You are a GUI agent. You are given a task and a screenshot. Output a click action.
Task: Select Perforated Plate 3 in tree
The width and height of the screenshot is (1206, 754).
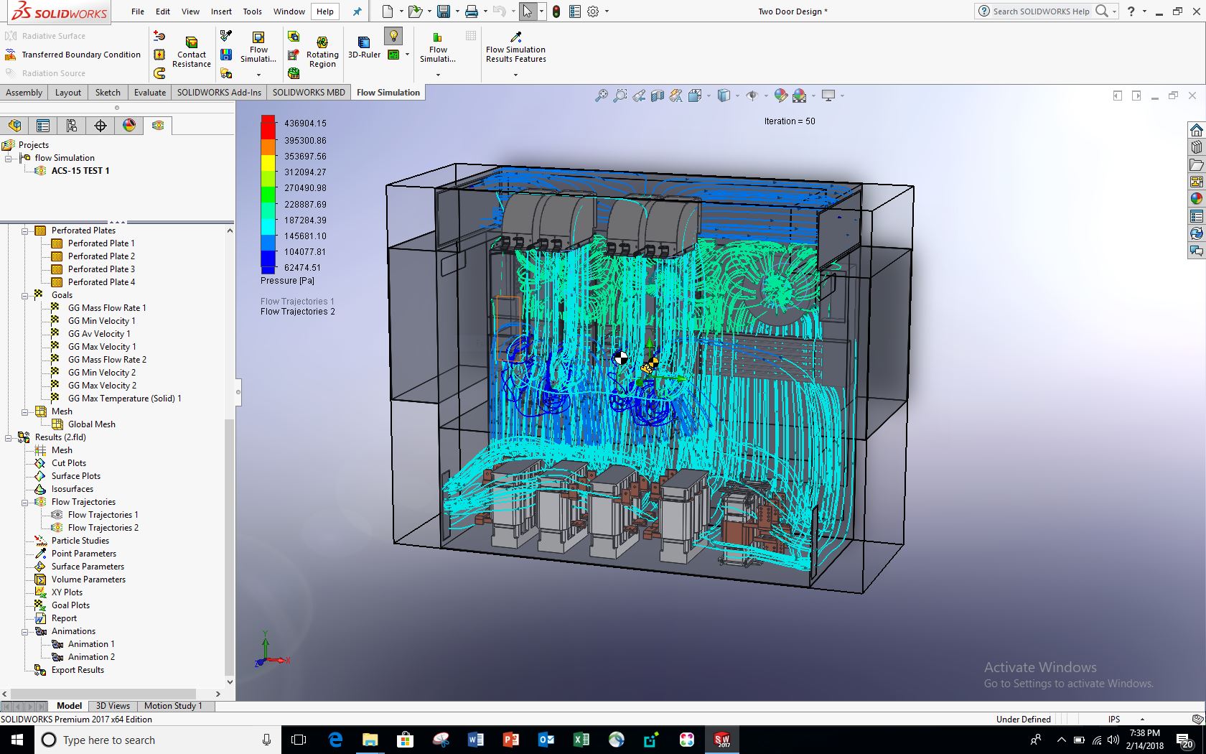[x=101, y=269]
